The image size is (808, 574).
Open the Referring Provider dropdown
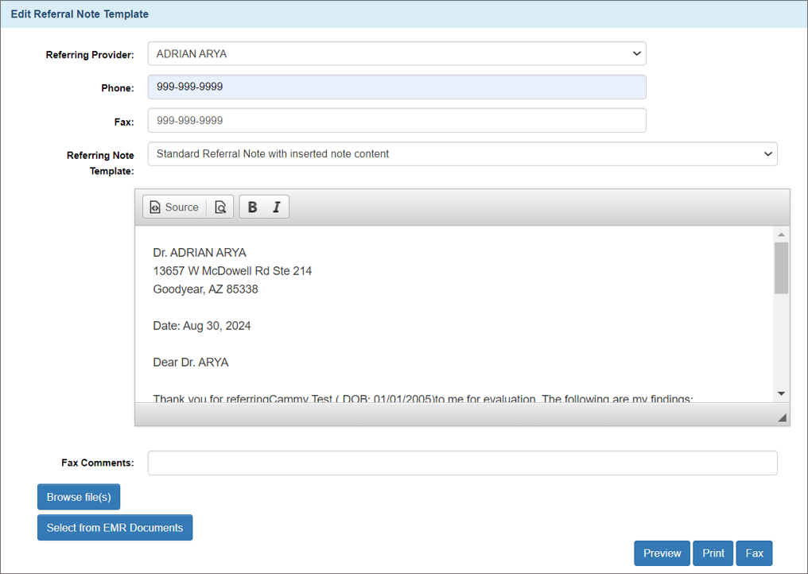click(397, 54)
